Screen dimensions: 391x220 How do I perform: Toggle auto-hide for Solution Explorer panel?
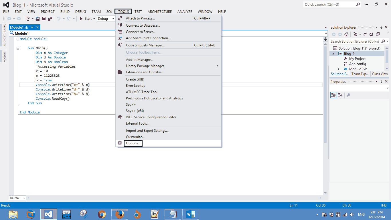381,27
